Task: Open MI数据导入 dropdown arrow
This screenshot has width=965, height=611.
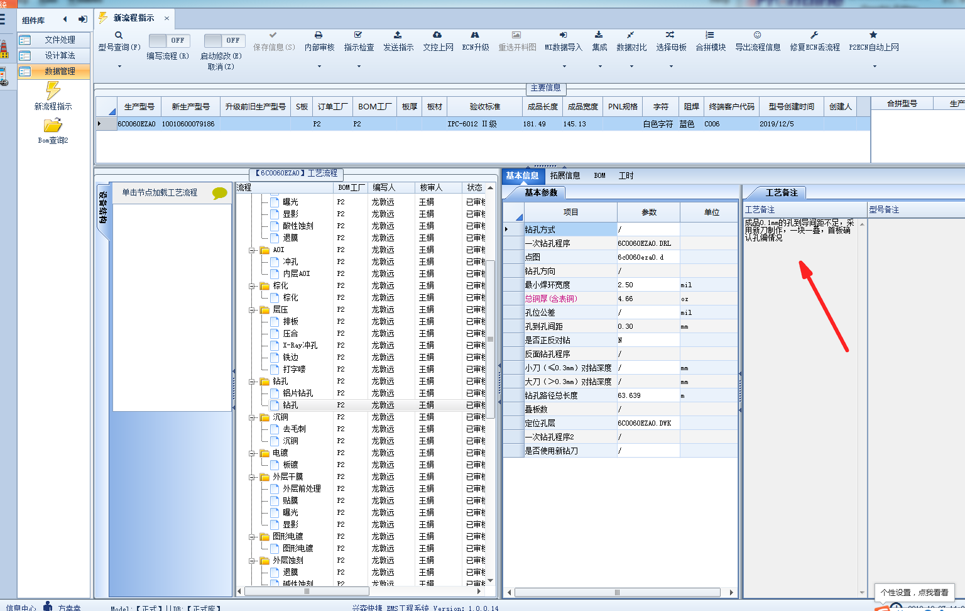Action: pyautogui.click(x=564, y=66)
